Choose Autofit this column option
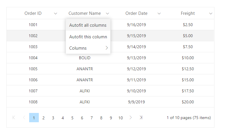The height and width of the screenshot is (135, 241). click(x=88, y=37)
